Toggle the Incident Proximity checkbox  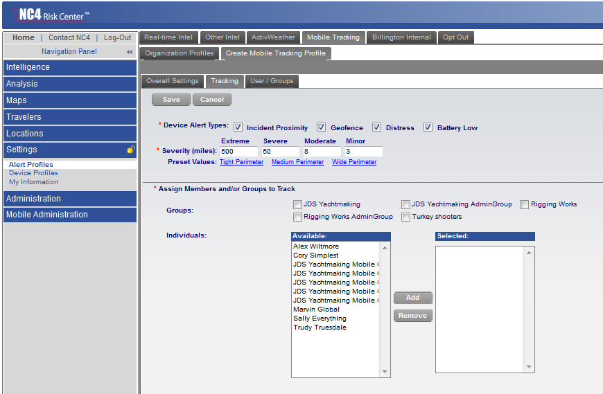pos(238,127)
